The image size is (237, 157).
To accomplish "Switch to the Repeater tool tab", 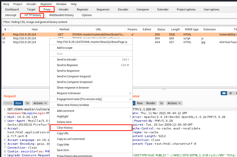I will 83,9.
